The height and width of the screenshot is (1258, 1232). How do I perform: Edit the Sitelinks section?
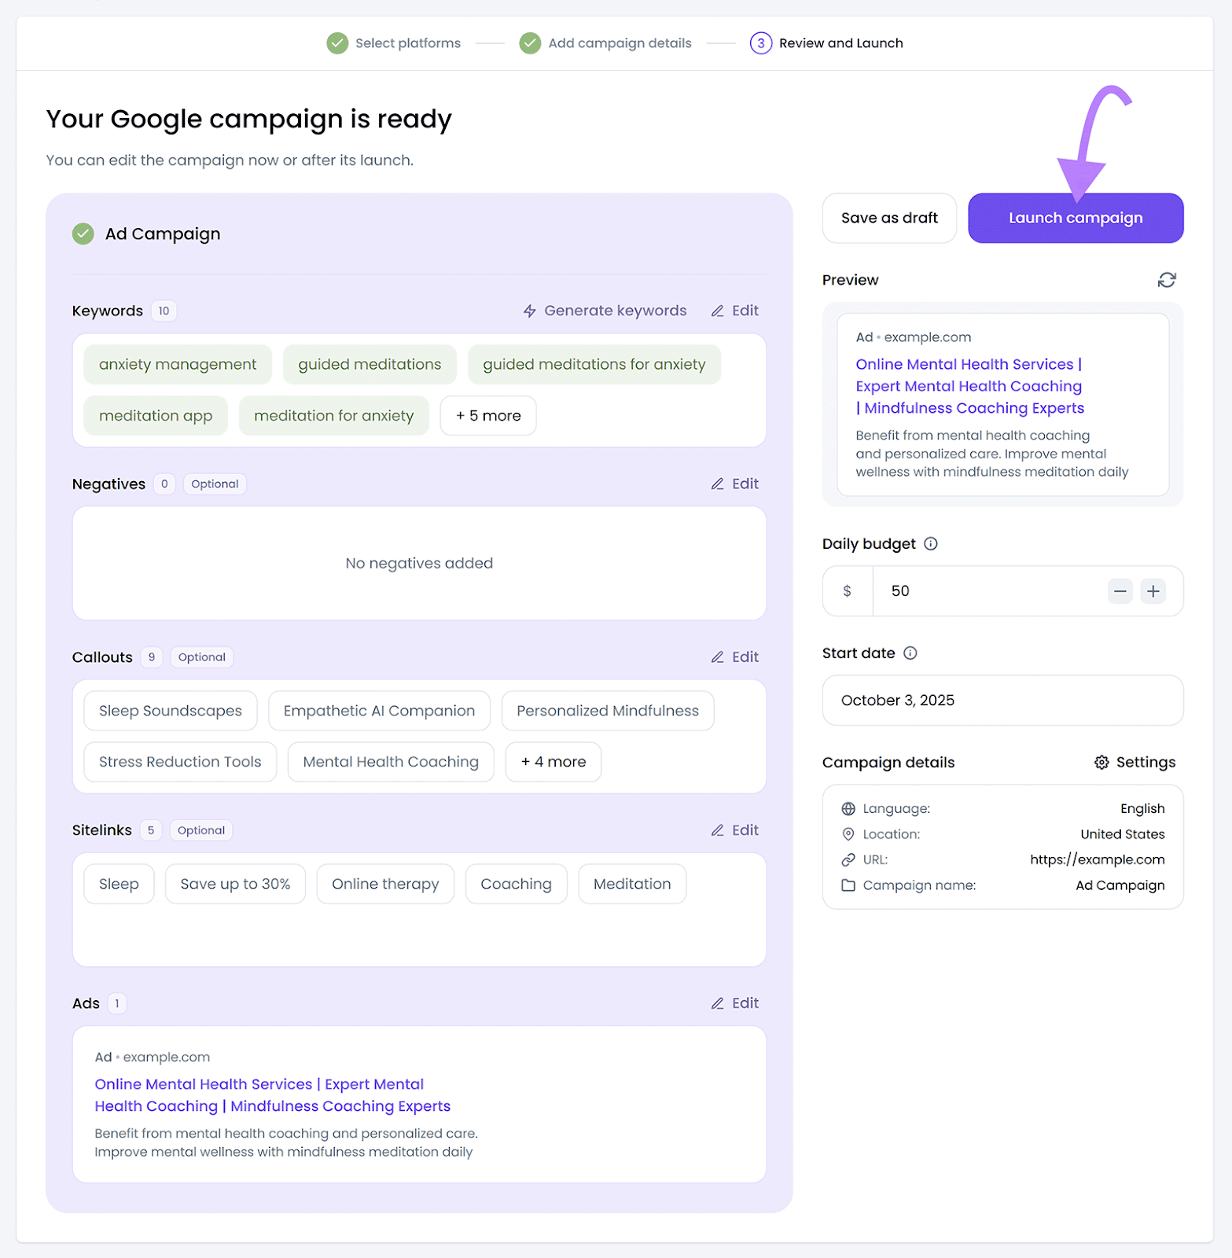pos(735,830)
